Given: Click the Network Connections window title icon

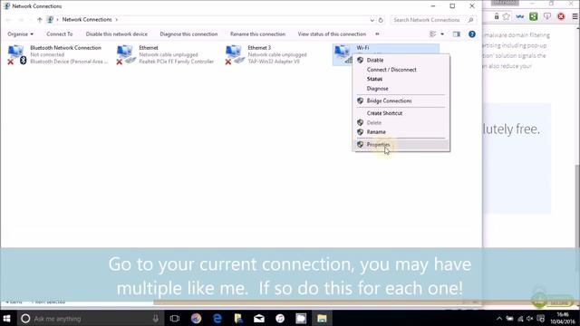Looking at the screenshot, I should (x=7, y=6).
